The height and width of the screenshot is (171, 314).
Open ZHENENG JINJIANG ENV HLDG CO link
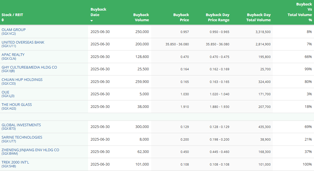(x=30, y=150)
